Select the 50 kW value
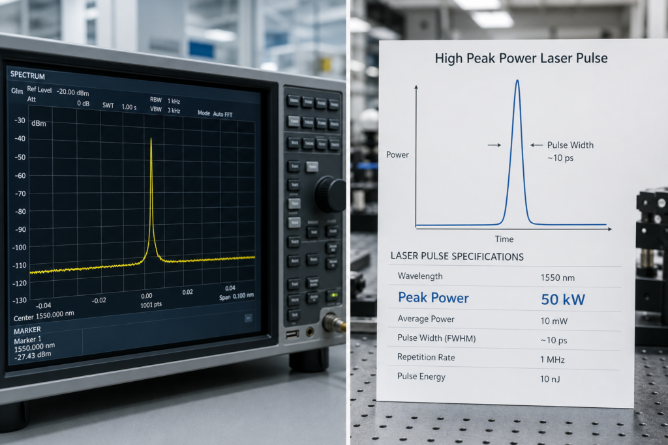Viewport: 668px width, 445px height. [x=563, y=300]
